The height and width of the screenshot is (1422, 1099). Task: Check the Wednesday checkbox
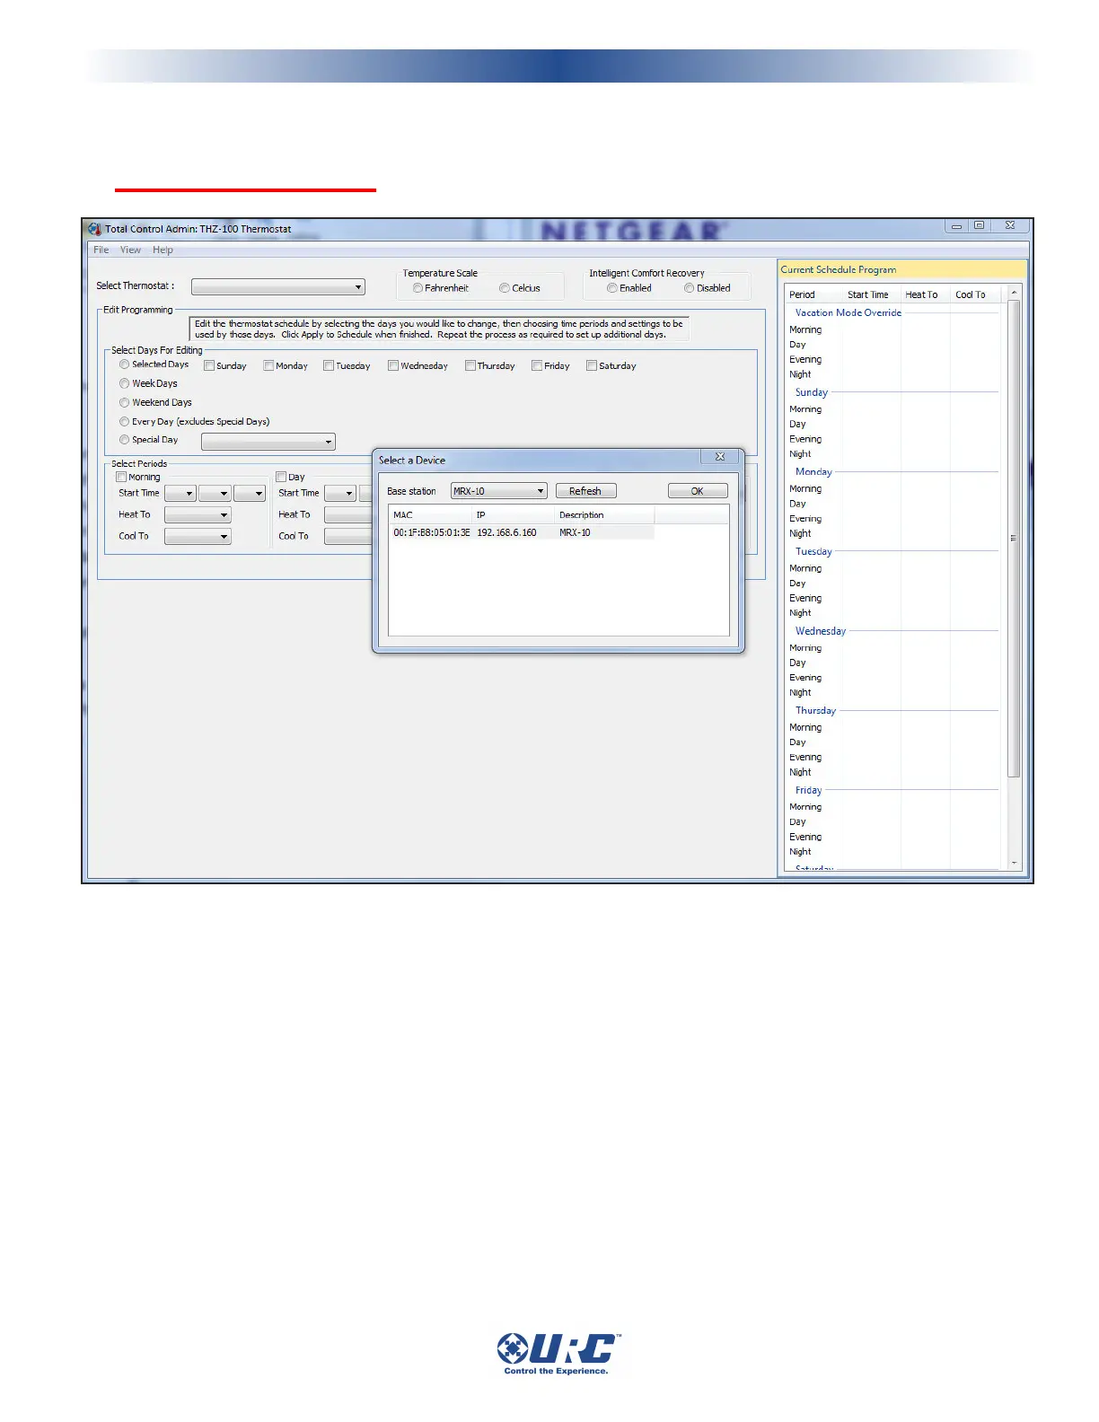point(393,365)
